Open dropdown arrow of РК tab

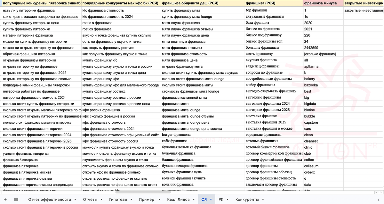(x=228, y=200)
